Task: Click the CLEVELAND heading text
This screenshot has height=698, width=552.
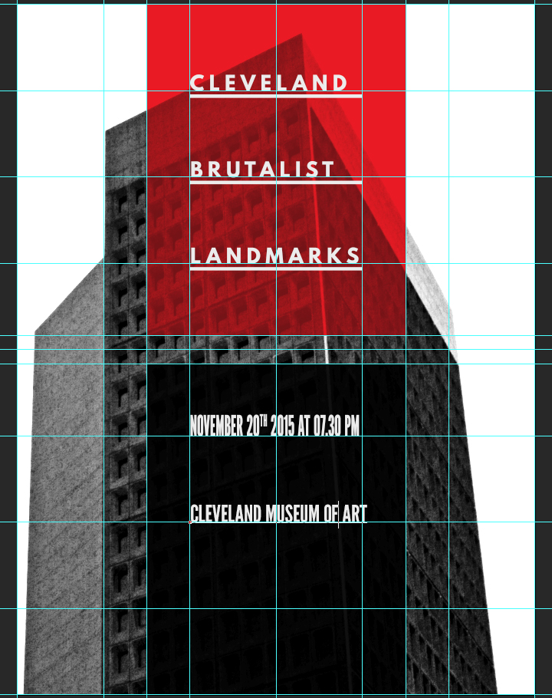Action: (x=268, y=82)
